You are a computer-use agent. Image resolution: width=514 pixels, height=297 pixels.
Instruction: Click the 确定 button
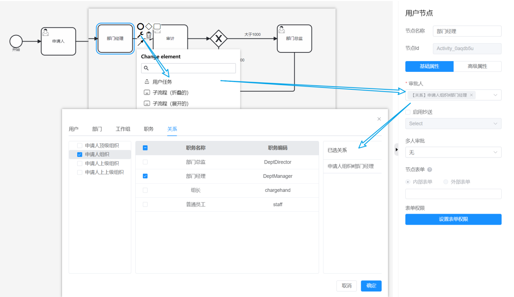pyautogui.click(x=371, y=286)
